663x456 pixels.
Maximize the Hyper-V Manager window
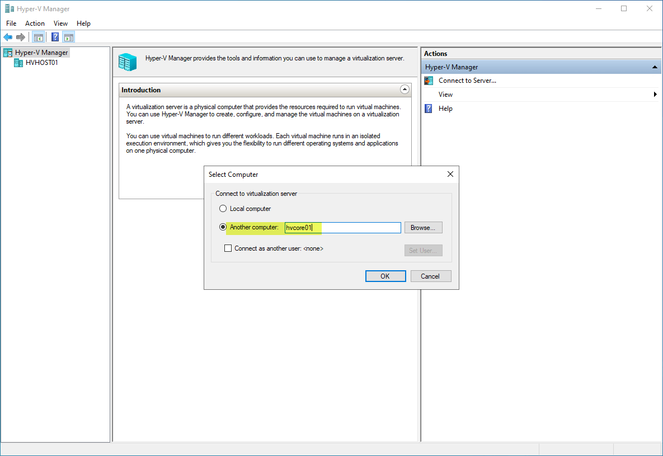tap(624, 8)
